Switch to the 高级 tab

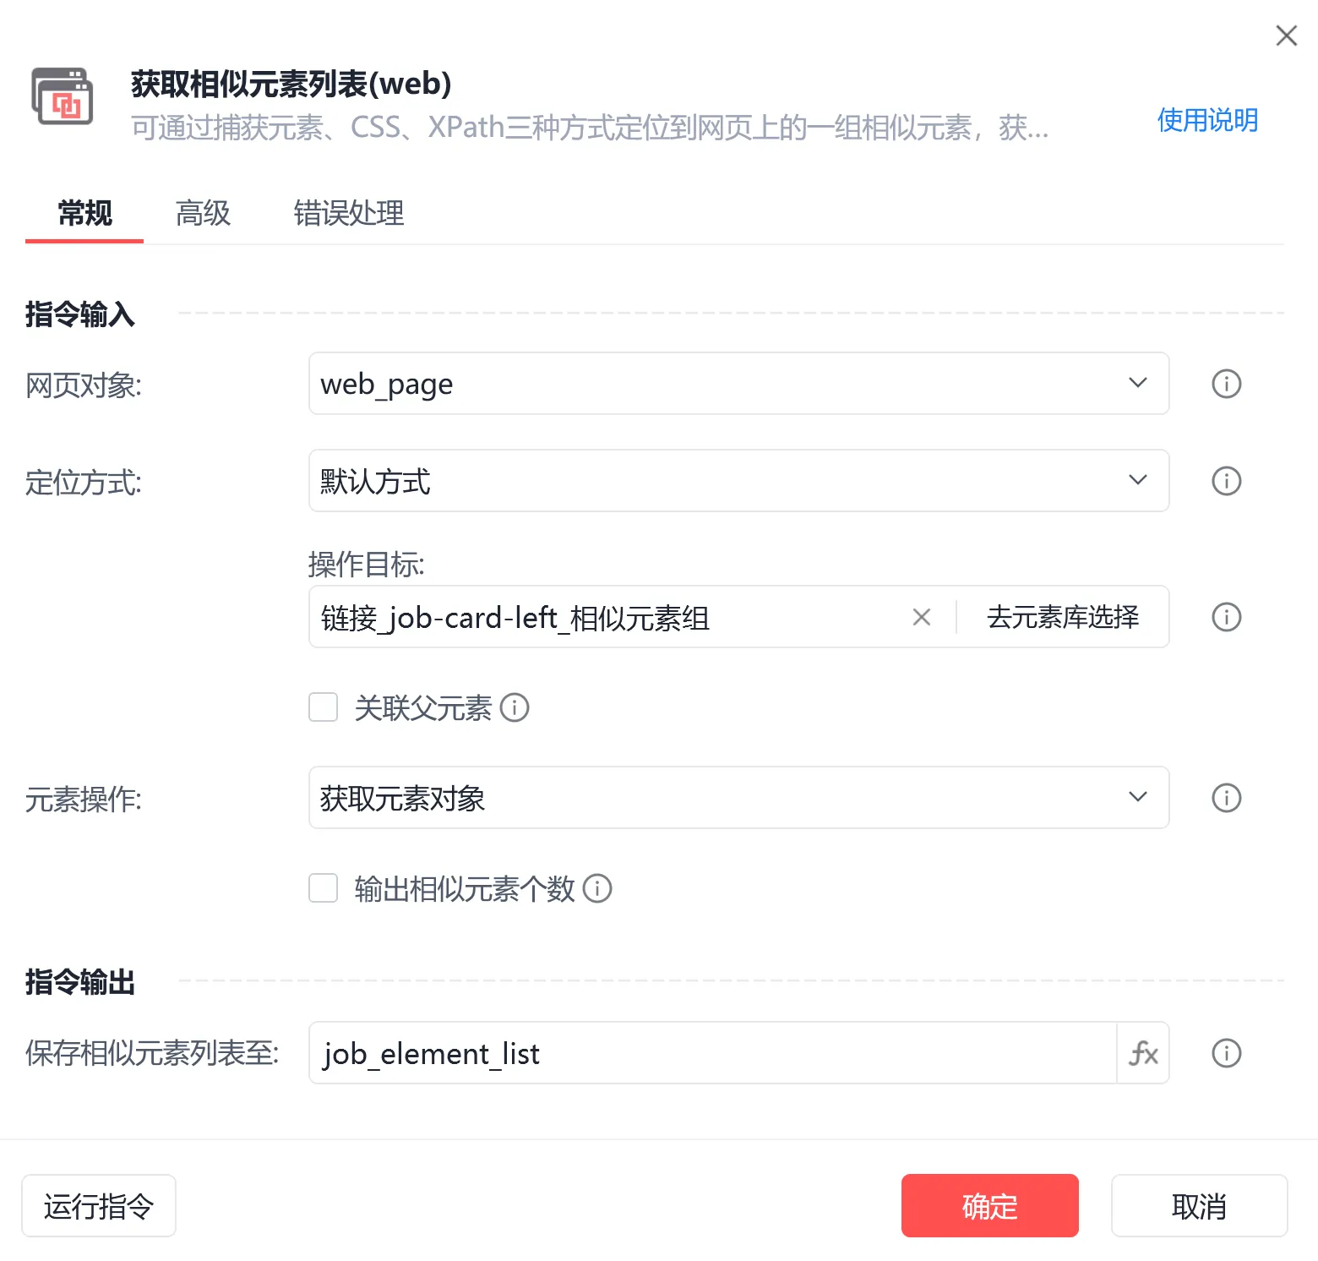point(203,213)
